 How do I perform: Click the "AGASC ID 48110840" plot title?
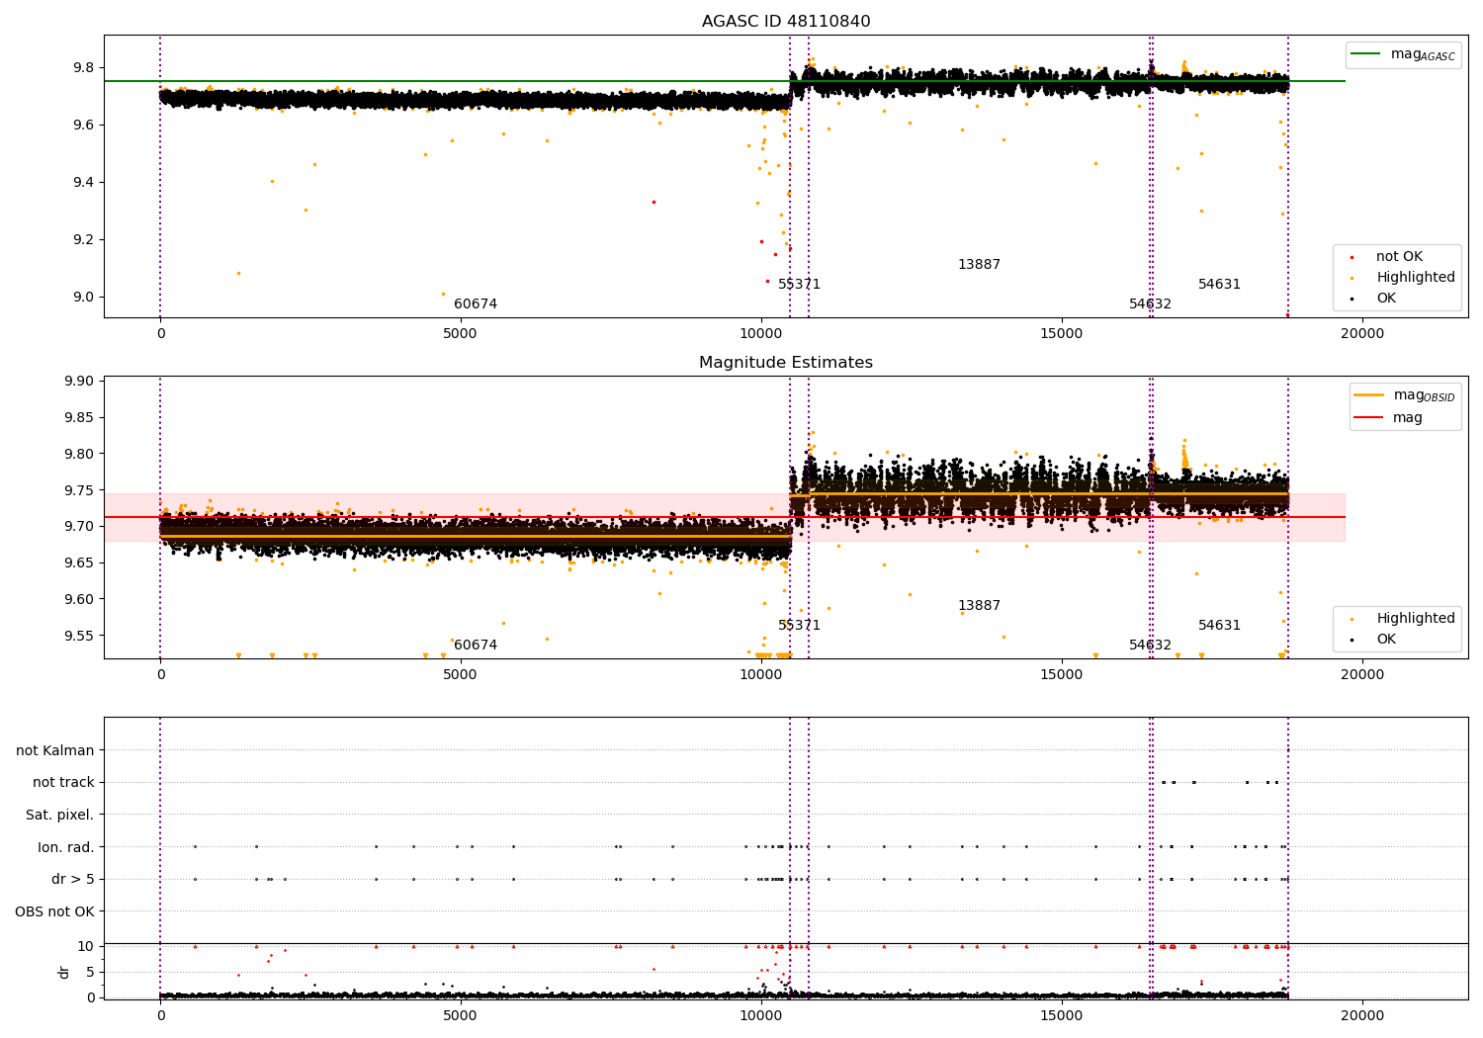(x=786, y=22)
